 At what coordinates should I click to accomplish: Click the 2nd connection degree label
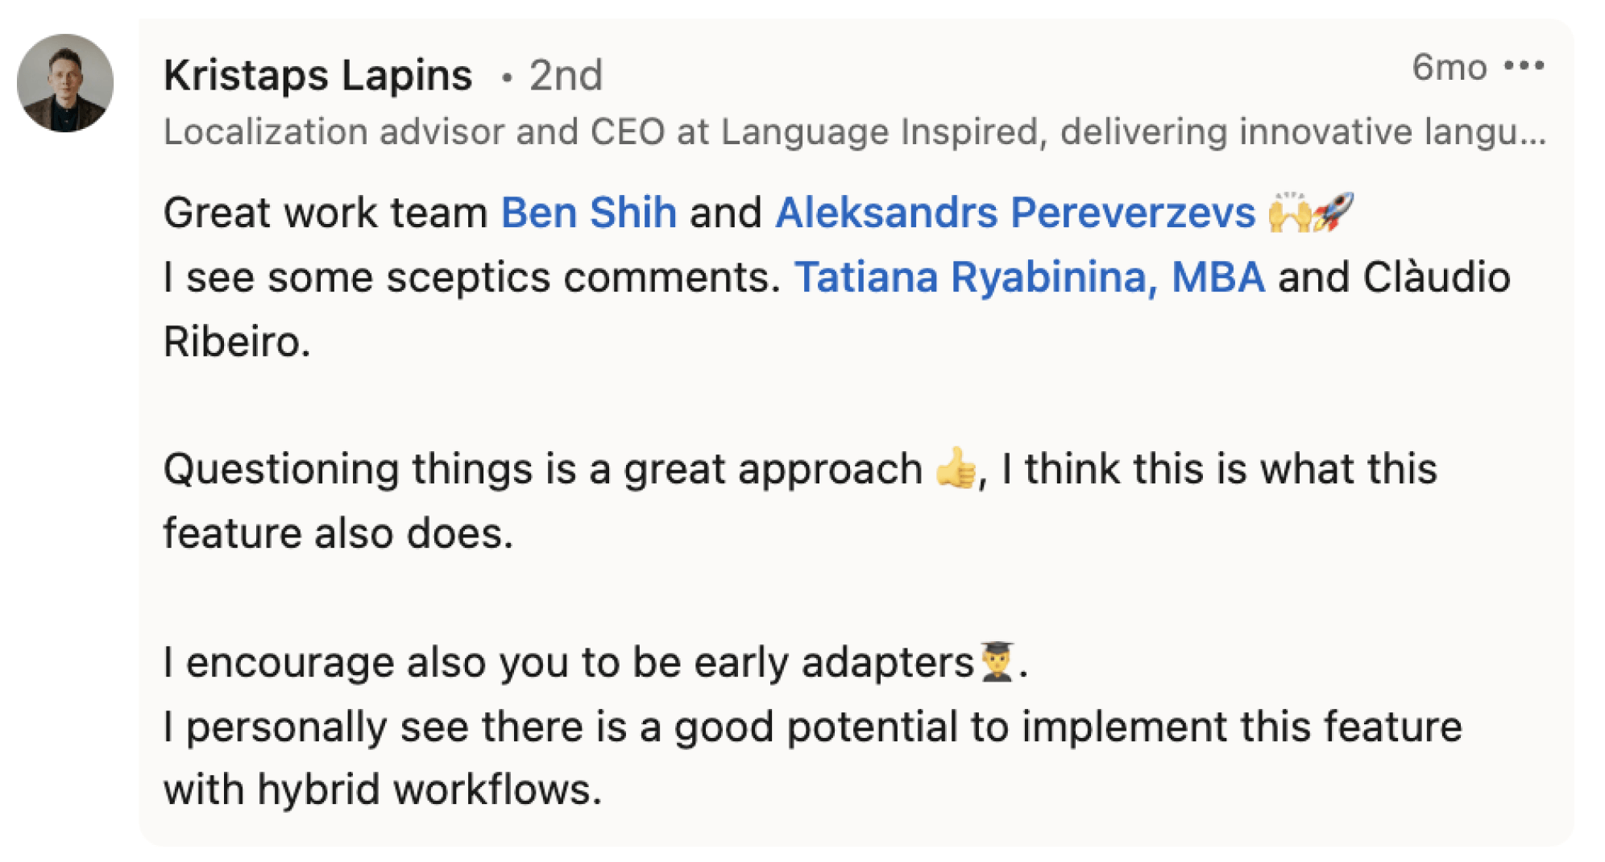[566, 76]
